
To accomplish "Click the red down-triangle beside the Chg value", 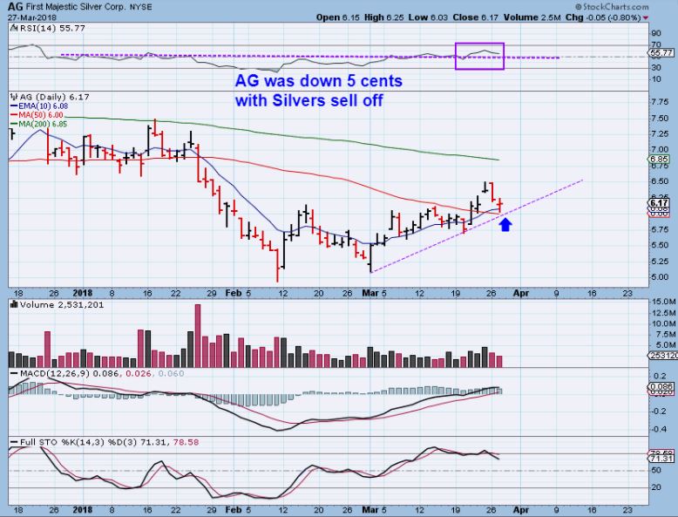I will tap(646, 18).
